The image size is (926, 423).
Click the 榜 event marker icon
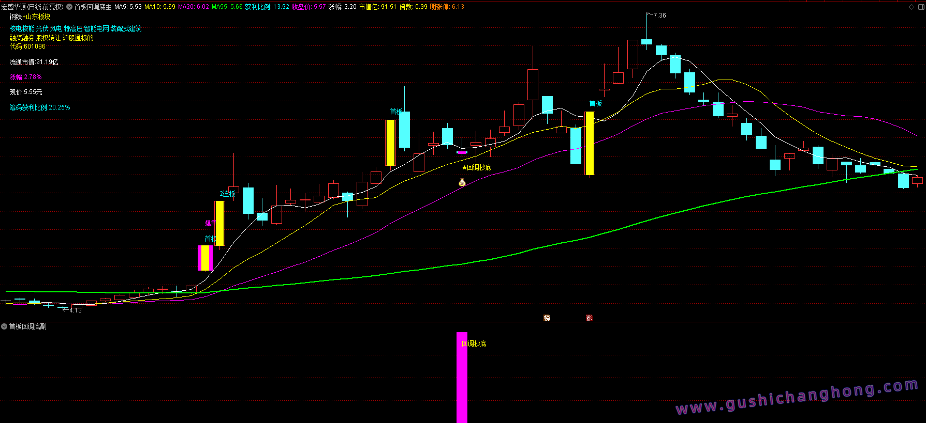tap(547, 318)
